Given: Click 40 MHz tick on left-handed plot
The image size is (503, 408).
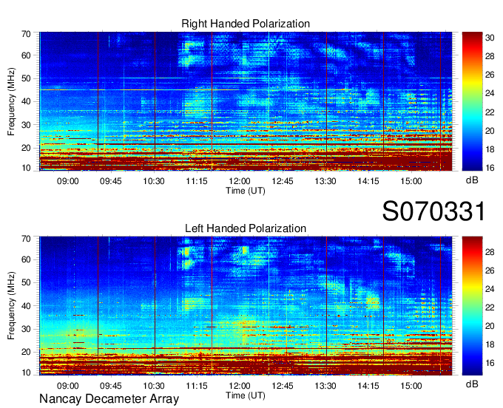Looking at the screenshot, I should pos(26,306).
